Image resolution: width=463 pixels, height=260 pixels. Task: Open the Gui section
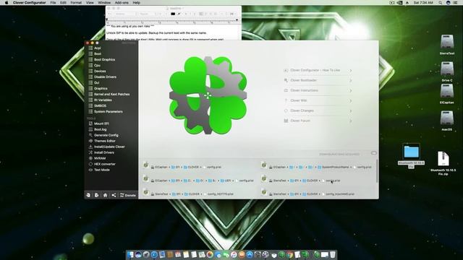point(96,83)
